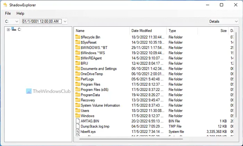Screen dimensions: 243x146
Task: Click the 3,335,368 KB size value
Action: (217, 132)
